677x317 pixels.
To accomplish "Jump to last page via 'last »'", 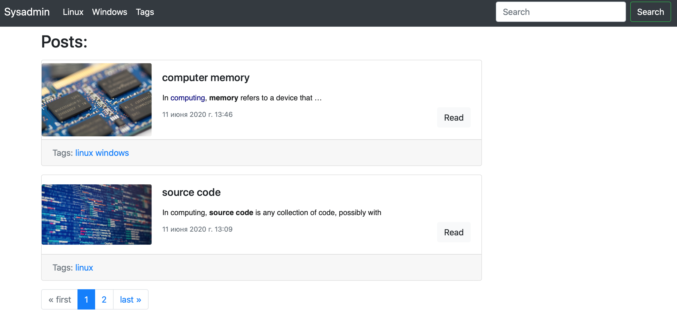I will point(130,299).
